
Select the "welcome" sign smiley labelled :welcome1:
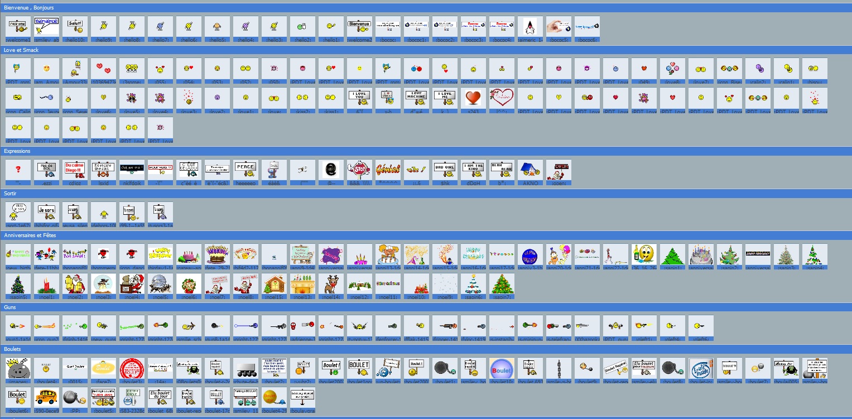[x=18, y=26]
